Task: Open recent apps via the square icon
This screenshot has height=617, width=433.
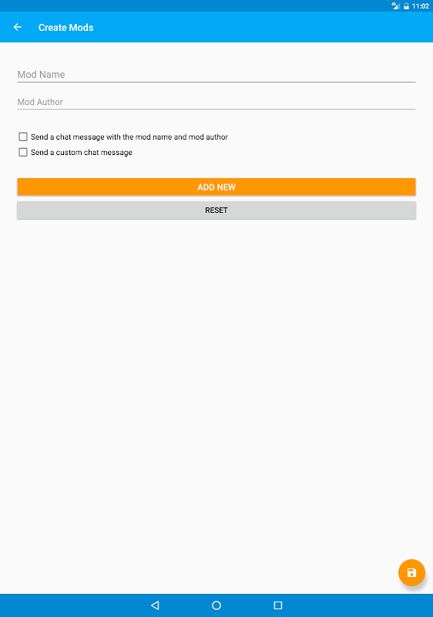Action: click(278, 605)
